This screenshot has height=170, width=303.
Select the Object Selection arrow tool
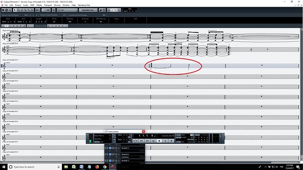[14, 10]
